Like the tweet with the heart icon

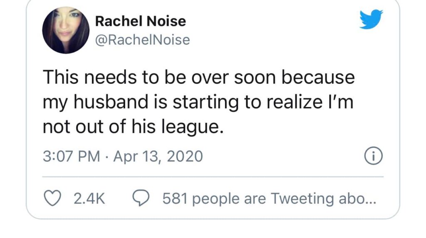pyautogui.click(x=52, y=198)
